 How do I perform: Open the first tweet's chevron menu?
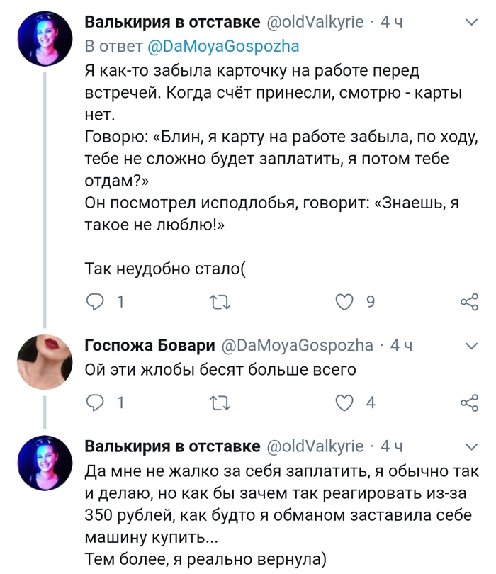click(470, 23)
